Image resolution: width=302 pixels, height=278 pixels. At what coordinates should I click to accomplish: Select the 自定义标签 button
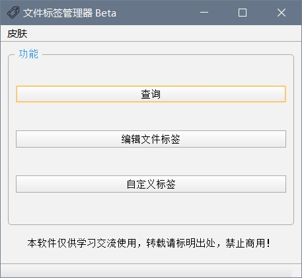pyautogui.click(x=151, y=184)
